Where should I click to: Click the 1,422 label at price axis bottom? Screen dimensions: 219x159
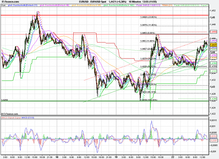pos(213,114)
